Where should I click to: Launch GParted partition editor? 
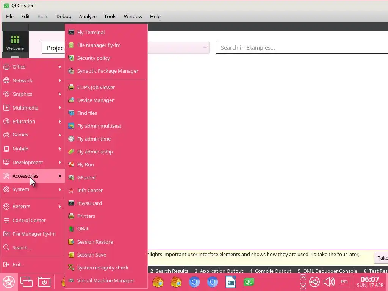pos(106,177)
